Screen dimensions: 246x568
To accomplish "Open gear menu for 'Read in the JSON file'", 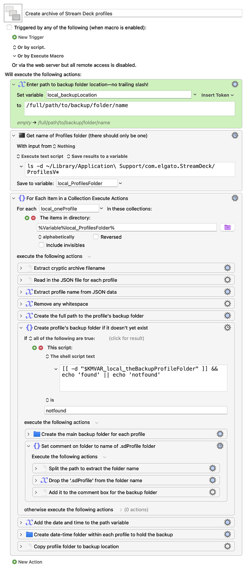I will [227, 280].
